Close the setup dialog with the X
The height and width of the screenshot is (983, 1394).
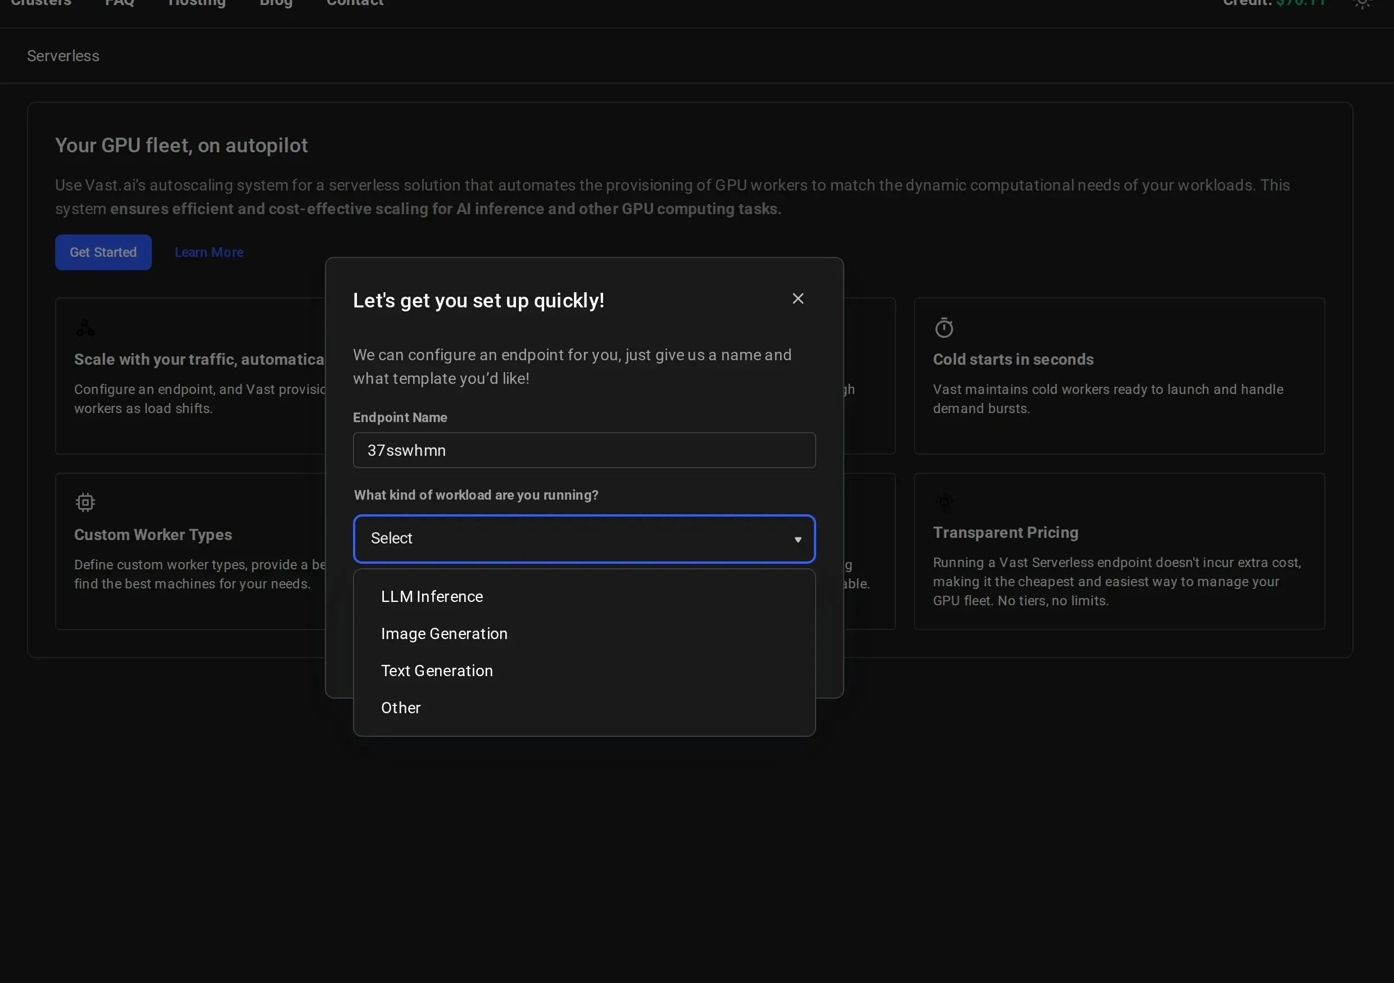(x=798, y=299)
